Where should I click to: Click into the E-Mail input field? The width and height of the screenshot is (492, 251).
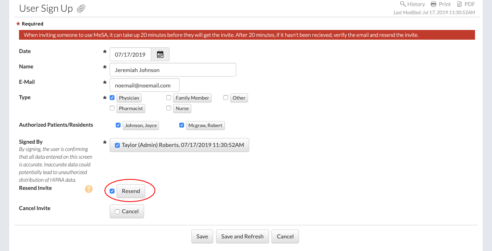[144, 85]
